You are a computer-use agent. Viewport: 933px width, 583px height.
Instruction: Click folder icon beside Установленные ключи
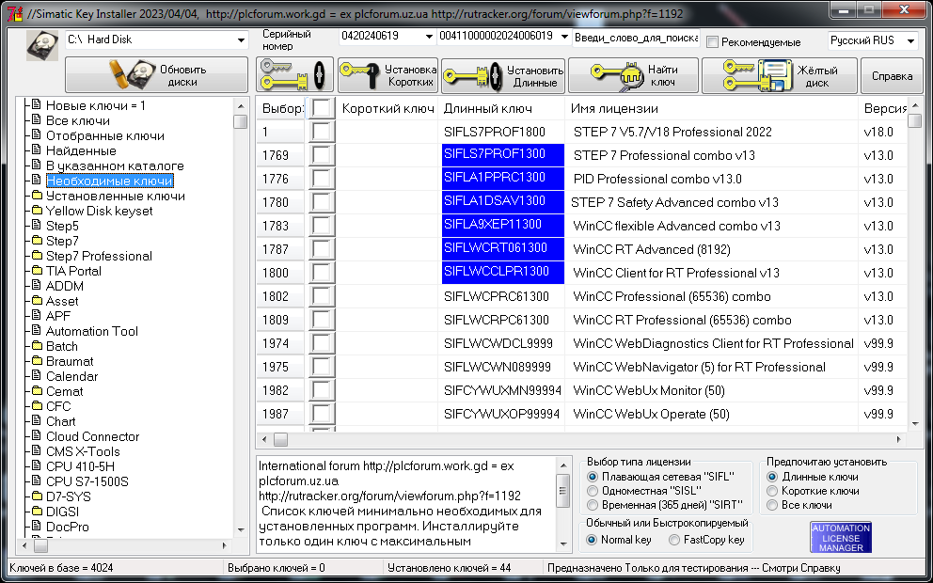(x=37, y=196)
